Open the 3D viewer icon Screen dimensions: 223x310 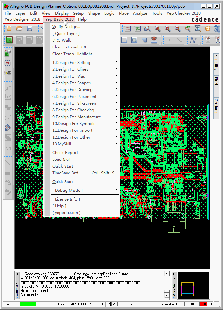tap(217, 29)
